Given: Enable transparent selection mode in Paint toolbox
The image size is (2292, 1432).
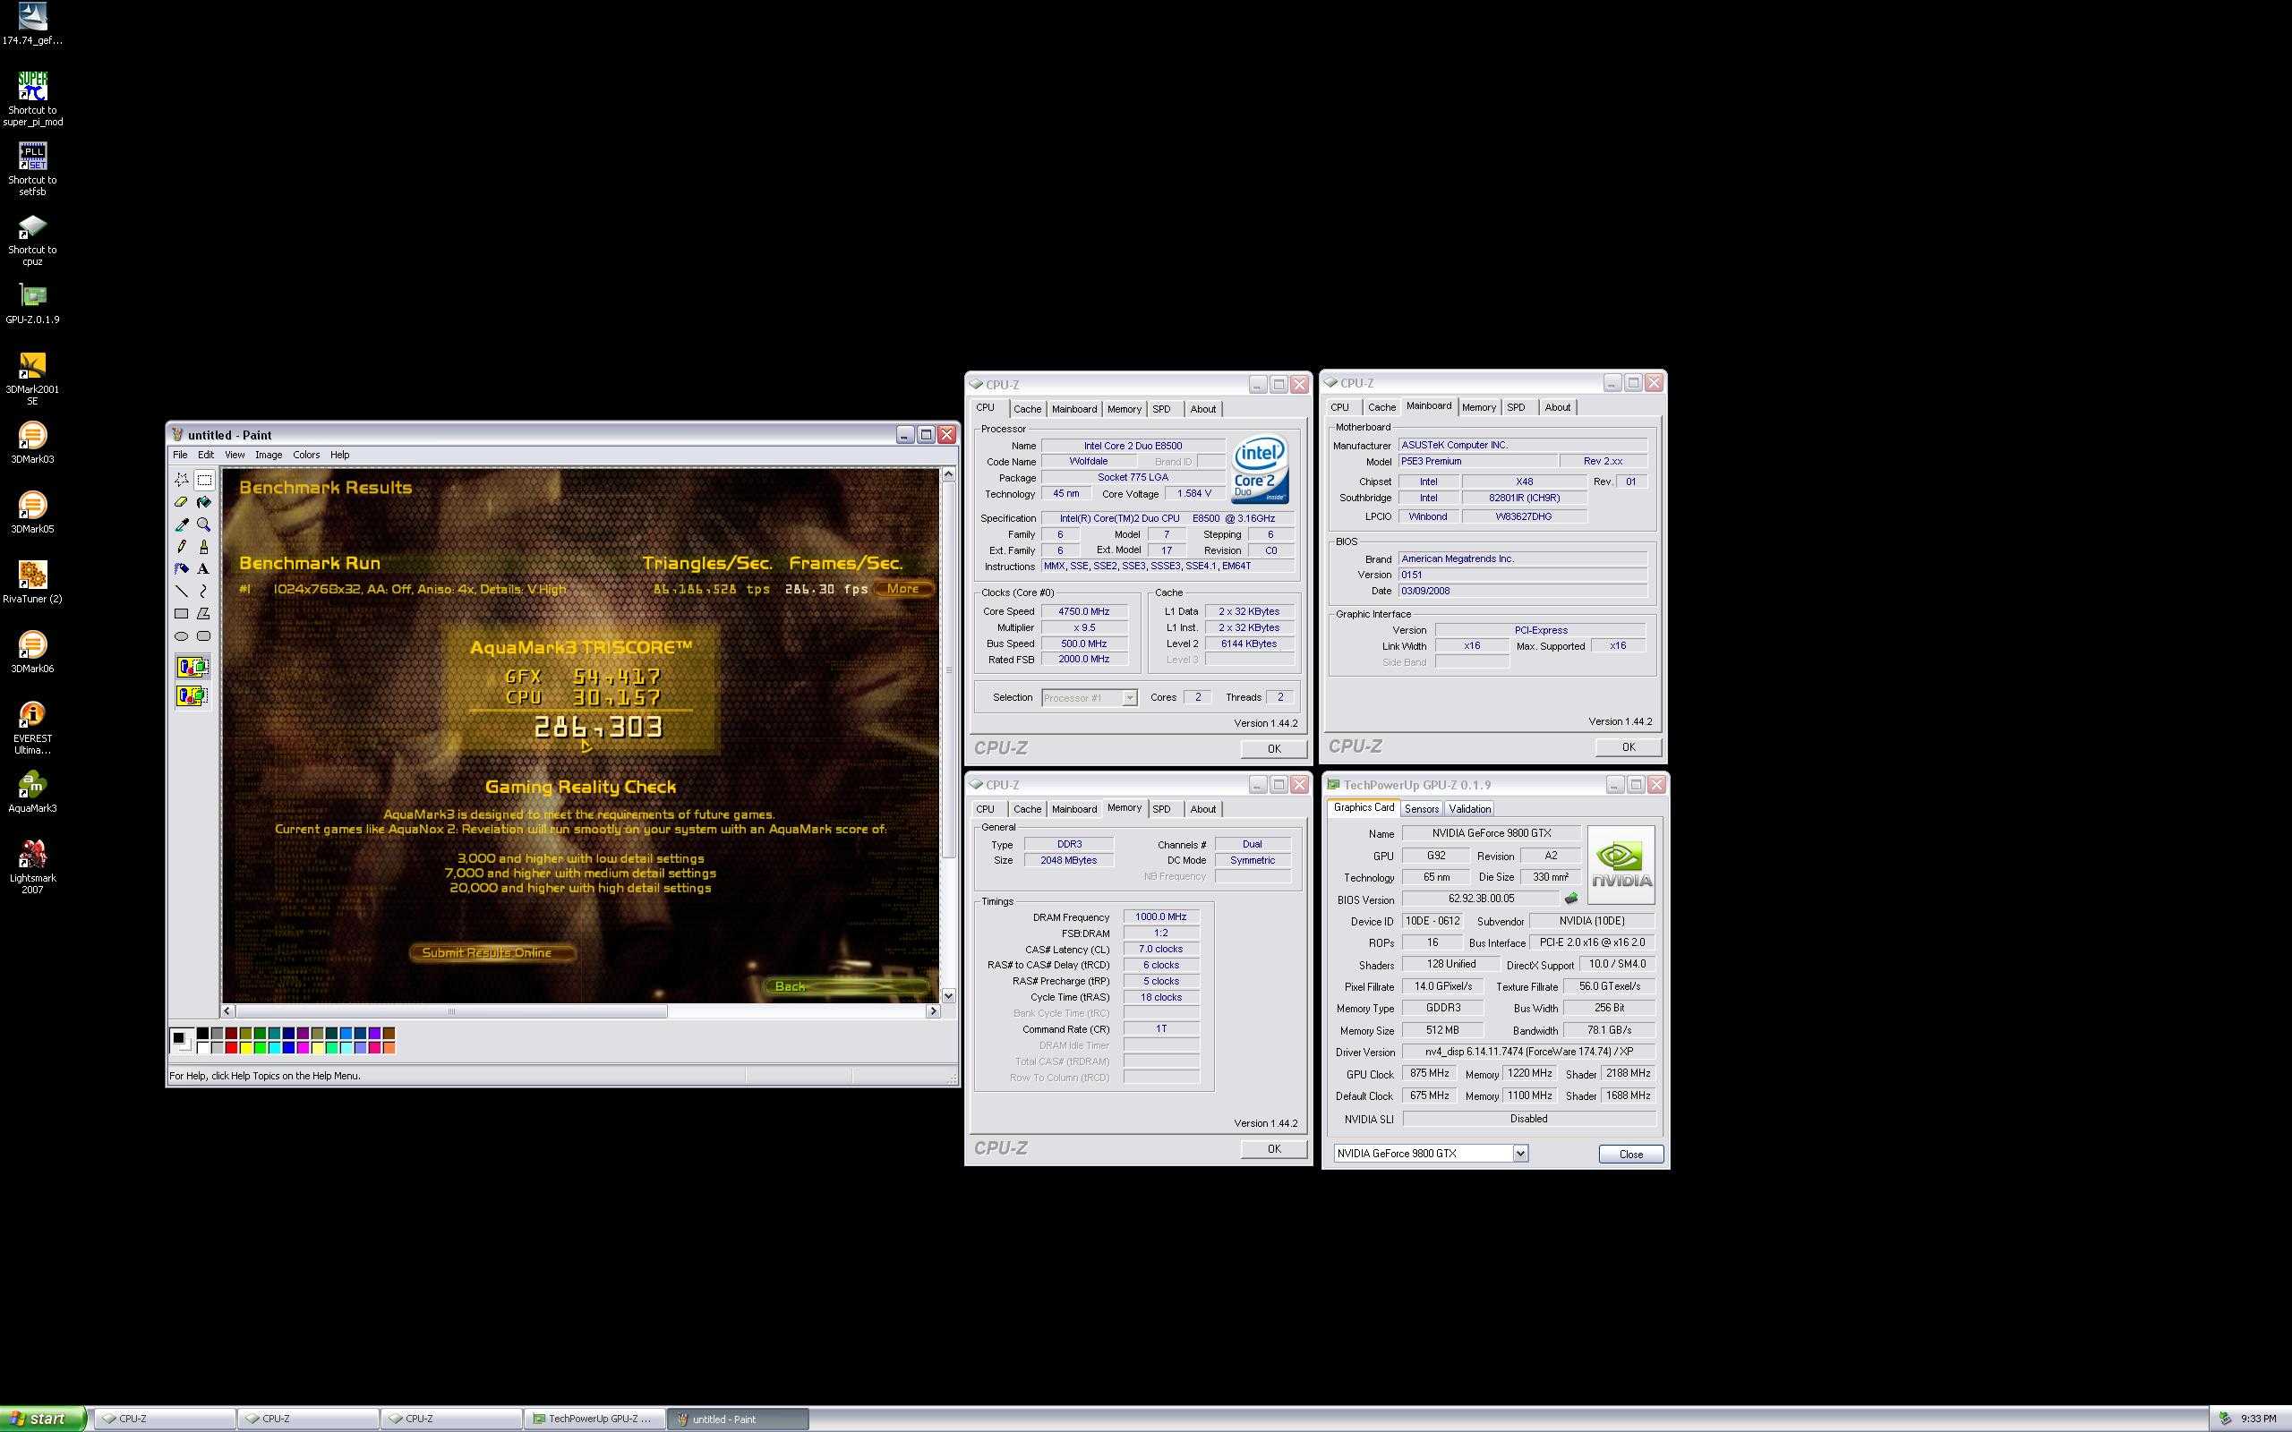Looking at the screenshot, I should tap(192, 696).
